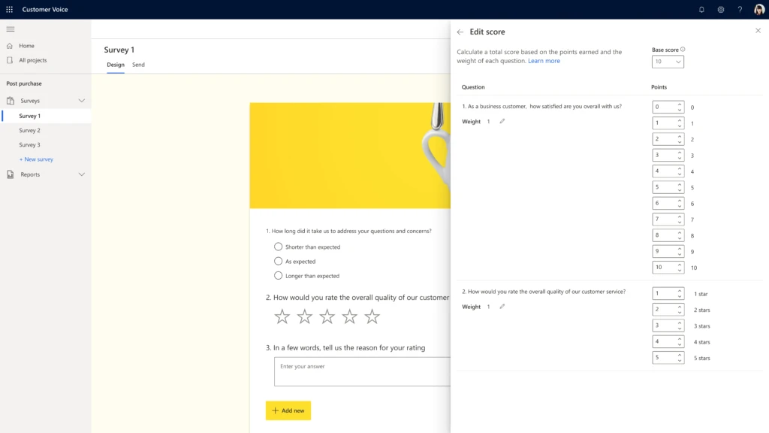Go back from the Edit score panel
The image size is (769, 433).
point(460,32)
